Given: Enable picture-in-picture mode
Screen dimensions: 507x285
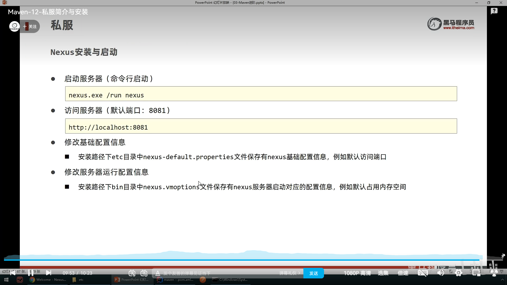Looking at the screenshot, I should [476, 273].
